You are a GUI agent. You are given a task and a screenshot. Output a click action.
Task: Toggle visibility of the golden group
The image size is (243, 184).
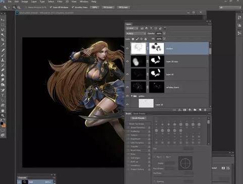tap(127, 96)
